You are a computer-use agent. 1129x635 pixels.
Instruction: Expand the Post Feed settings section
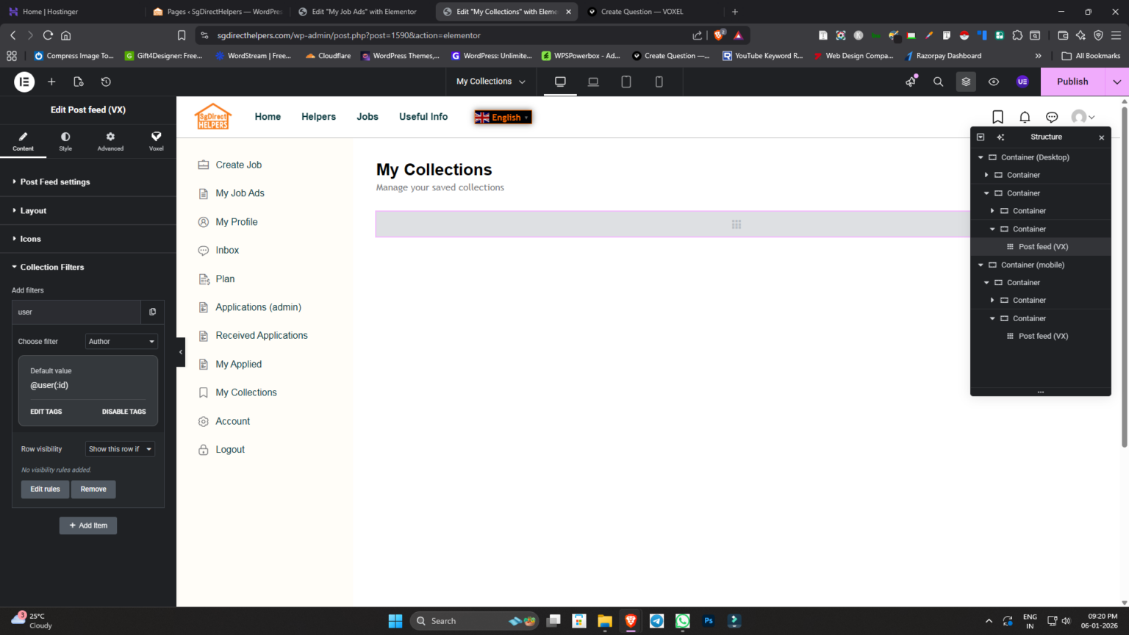tap(55, 182)
